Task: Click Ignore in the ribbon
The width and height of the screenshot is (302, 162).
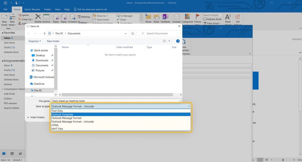Action: coord(24,15)
